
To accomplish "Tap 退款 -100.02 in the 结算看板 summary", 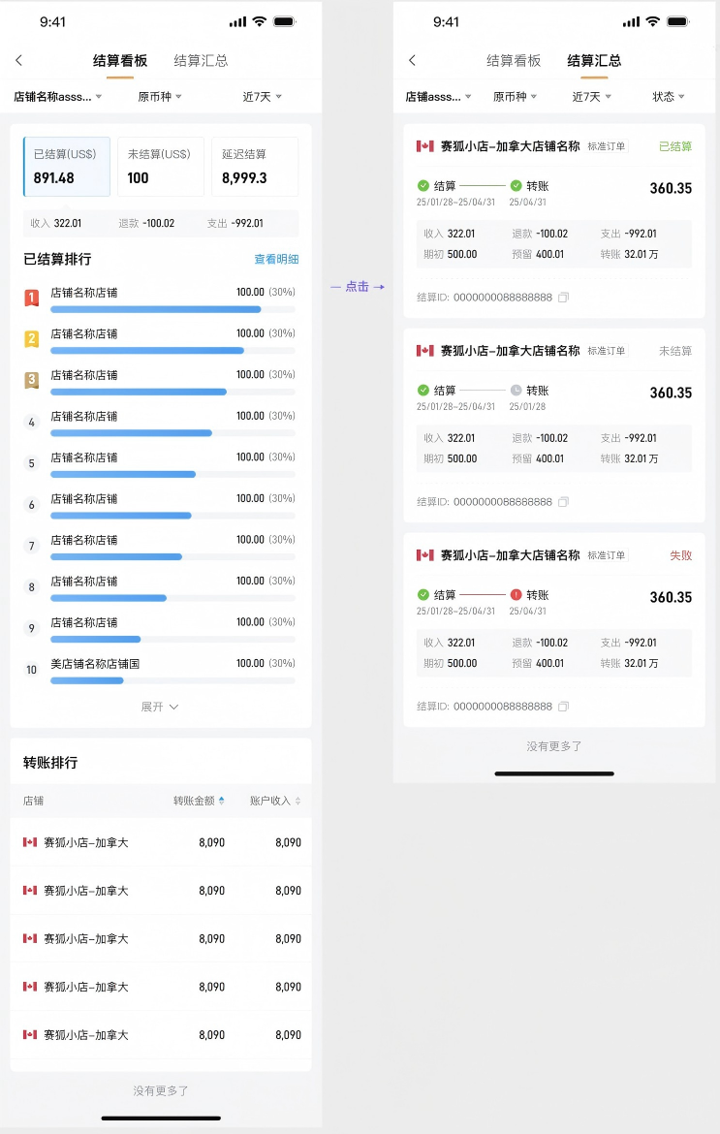I will click(x=146, y=224).
